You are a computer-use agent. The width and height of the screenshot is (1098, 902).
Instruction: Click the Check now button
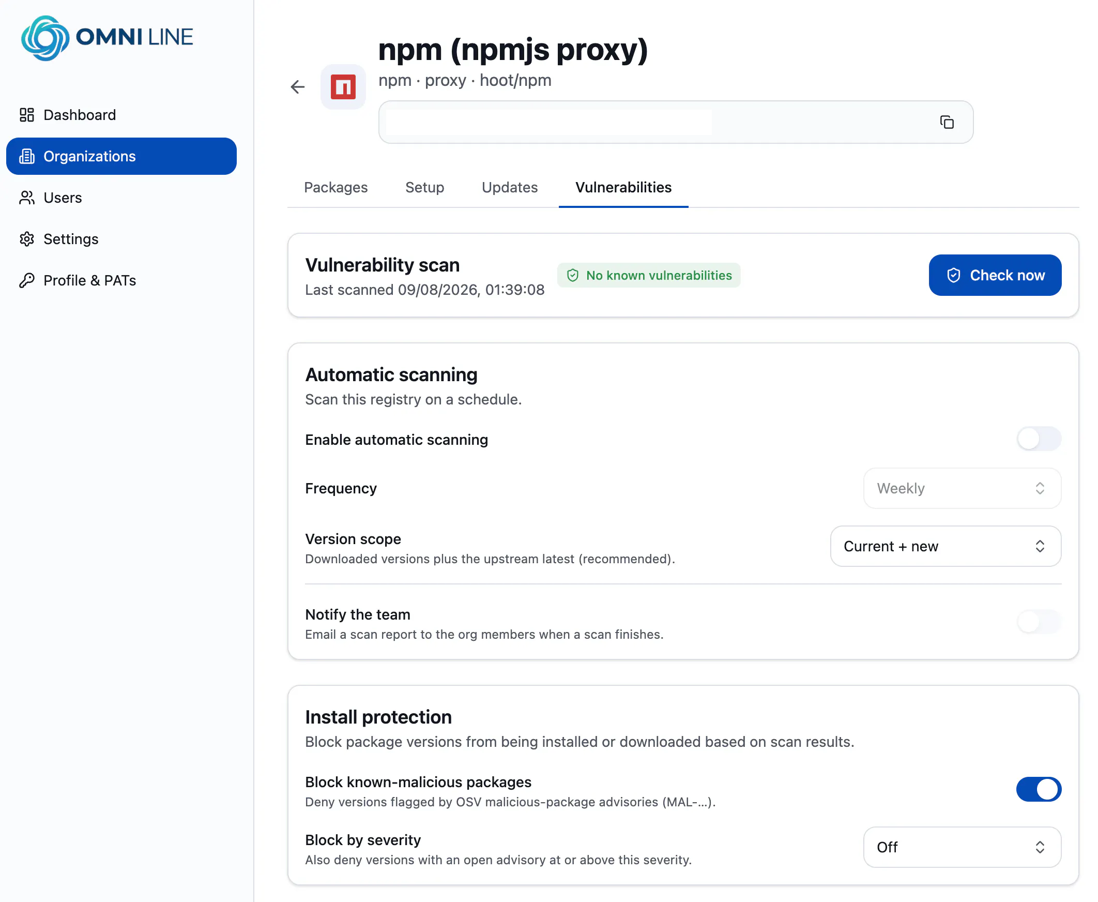995,275
